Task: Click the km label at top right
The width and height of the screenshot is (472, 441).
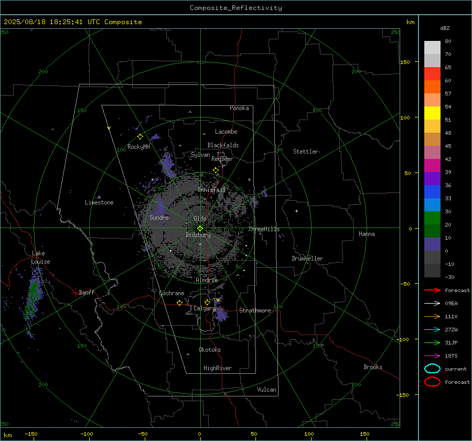Action: pyautogui.click(x=410, y=22)
